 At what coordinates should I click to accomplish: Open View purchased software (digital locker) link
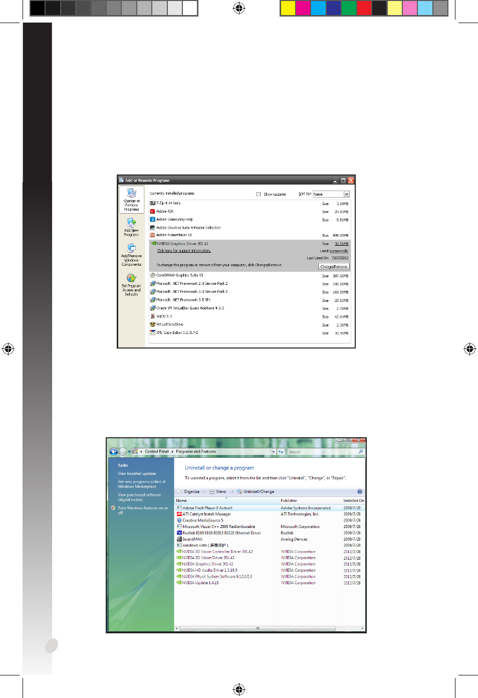coord(139,497)
